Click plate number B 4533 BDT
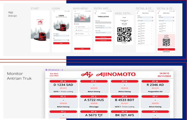Viewport: 187px width, 120px height. tap(124, 100)
